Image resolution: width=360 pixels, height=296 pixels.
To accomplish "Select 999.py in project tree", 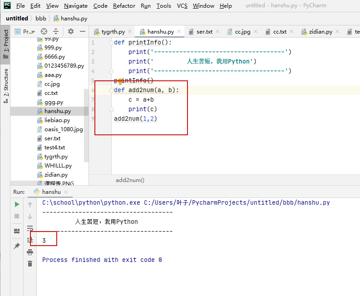I will pos(49,48).
